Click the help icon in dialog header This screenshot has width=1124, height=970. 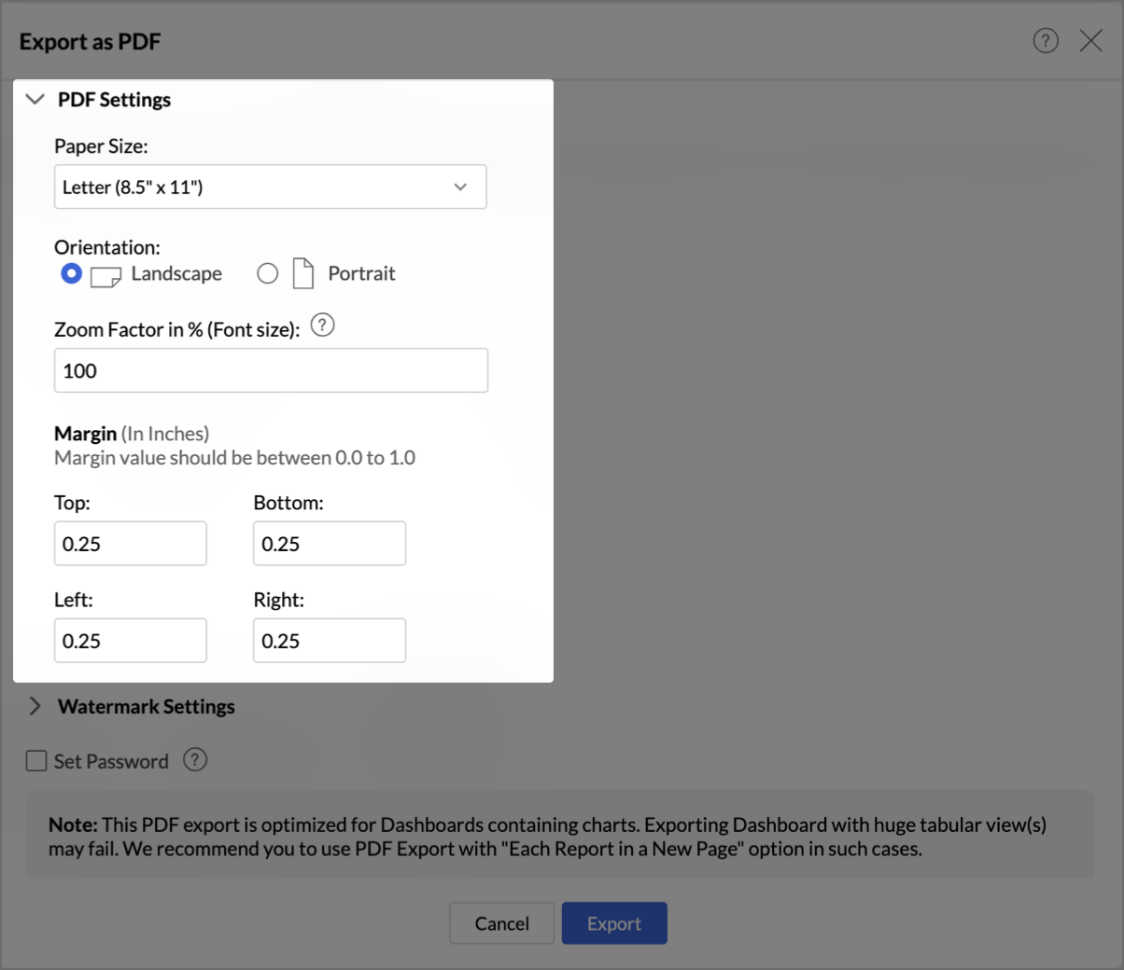pos(1046,41)
